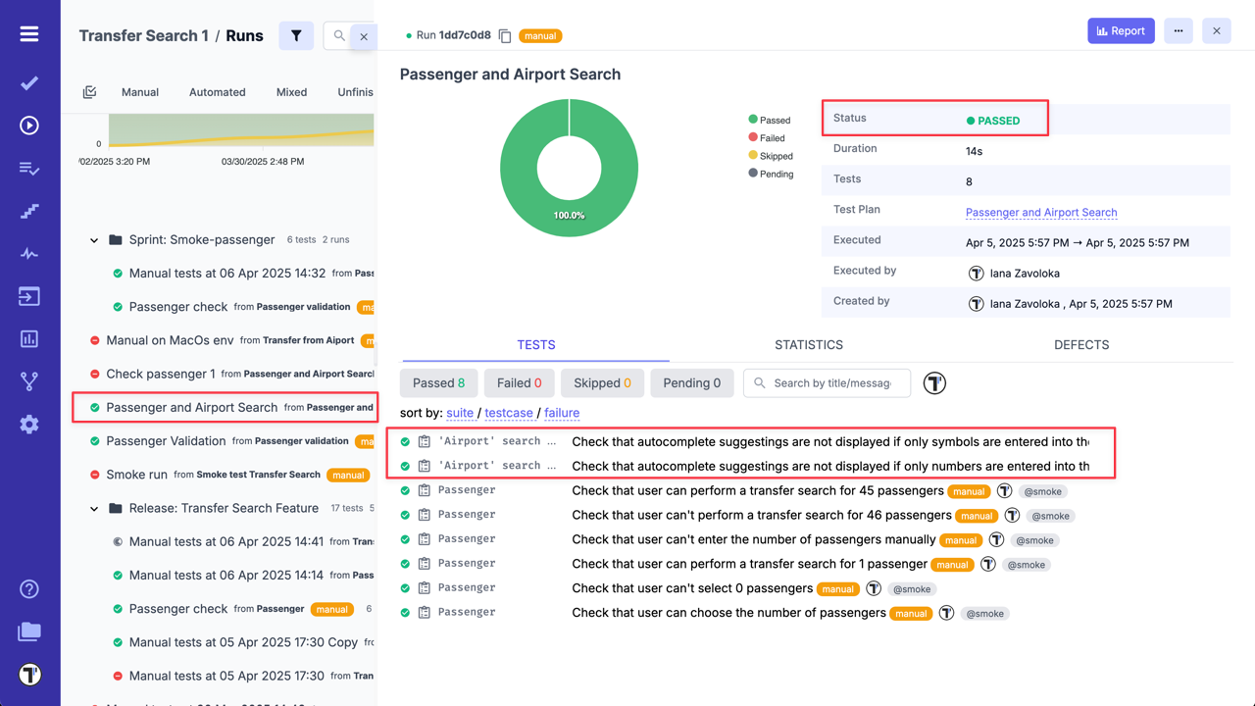Click the Settings gear icon in sidebar
The image size is (1255, 706).
click(29, 425)
